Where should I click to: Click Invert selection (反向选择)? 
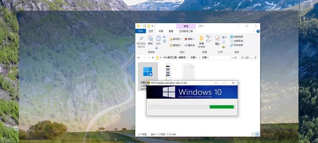(x=236, y=45)
